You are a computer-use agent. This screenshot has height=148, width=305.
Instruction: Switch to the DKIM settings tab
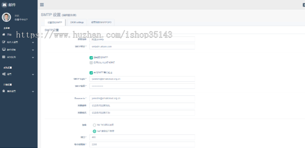[77, 22]
